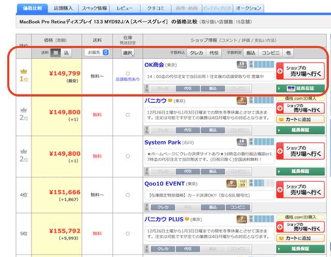The height and width of the screenshot is (257, 331).
Task: Open the お届先 dropdown
Action: click(97, 53)
